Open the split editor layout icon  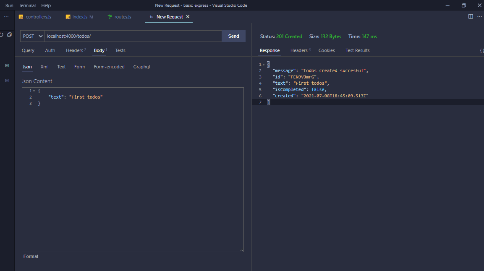pyautogui.click(x=471, y=17)
